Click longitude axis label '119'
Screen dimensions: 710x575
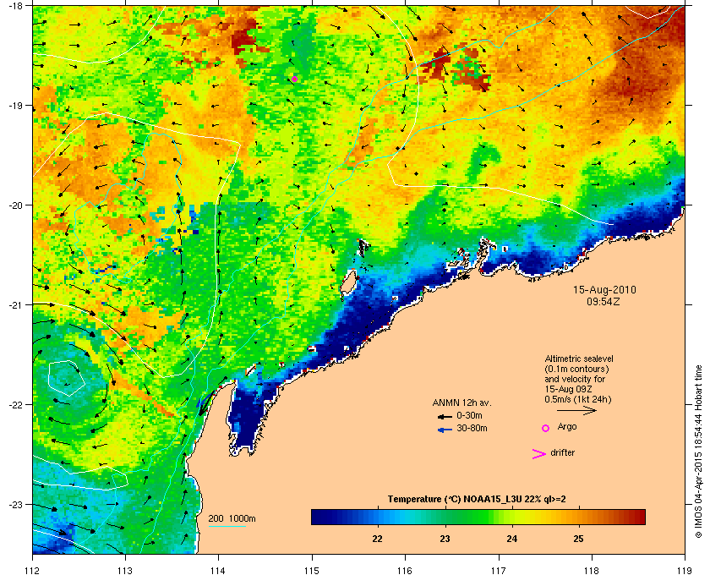click(x=685, y=570)
